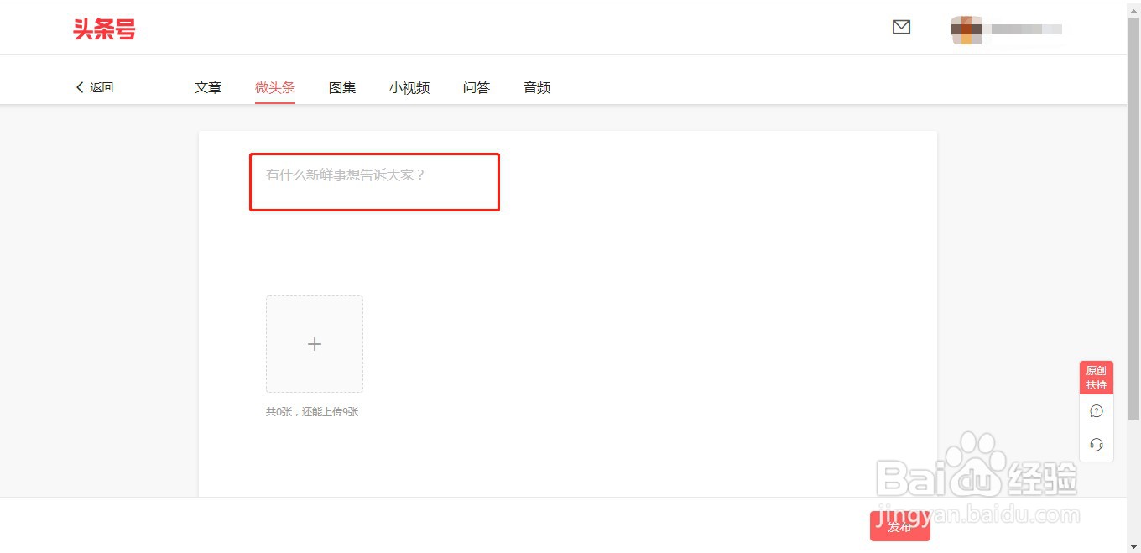This screenshot has width=1141, height=553.
Task: Click the plus icon to upload image
Action: tap(315, 344)
